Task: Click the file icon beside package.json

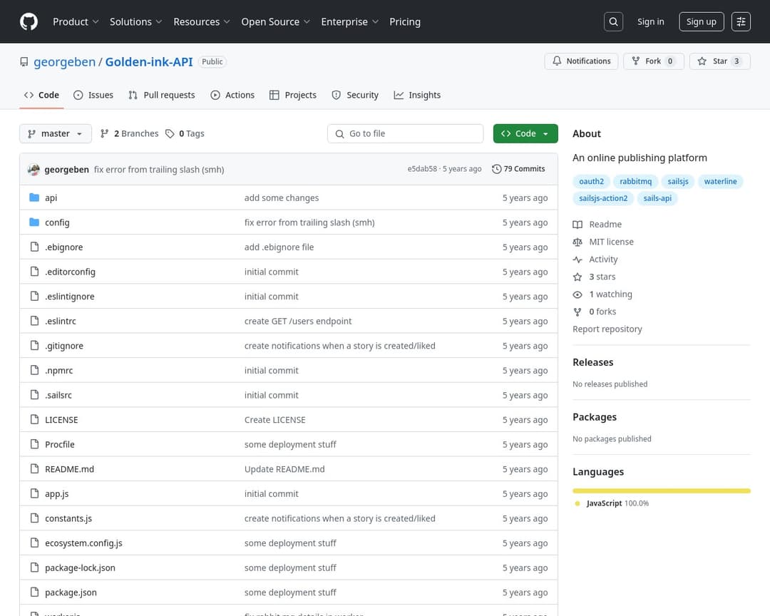Action: tap(34, 592)
